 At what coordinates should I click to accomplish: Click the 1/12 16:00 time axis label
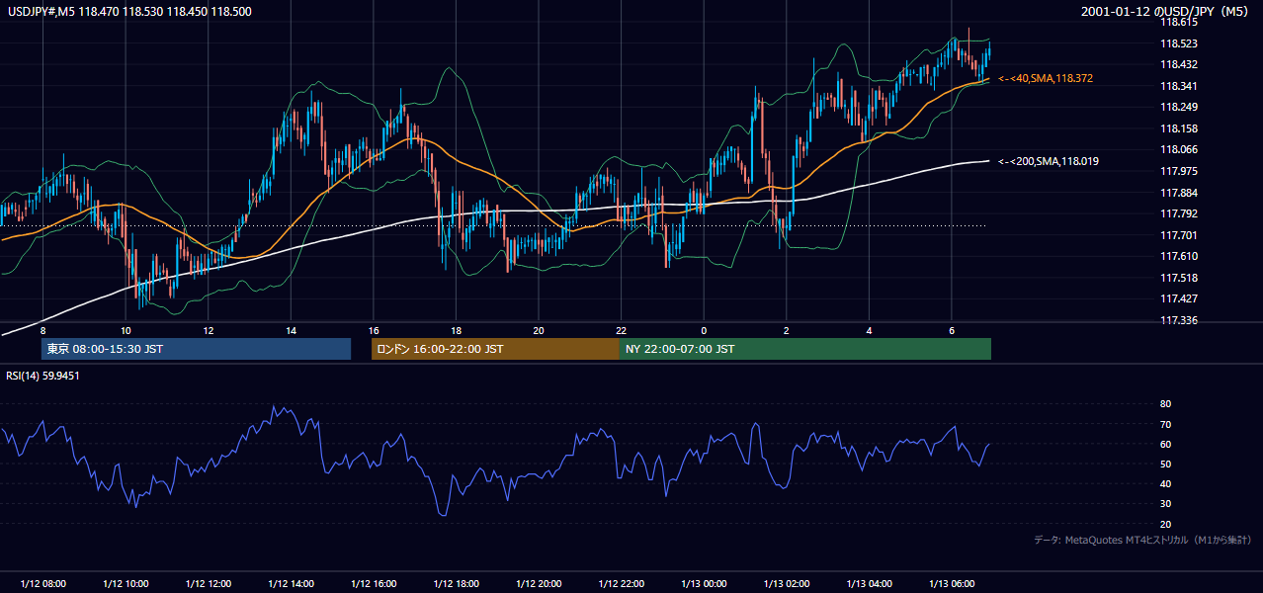(x=374, y=584)
